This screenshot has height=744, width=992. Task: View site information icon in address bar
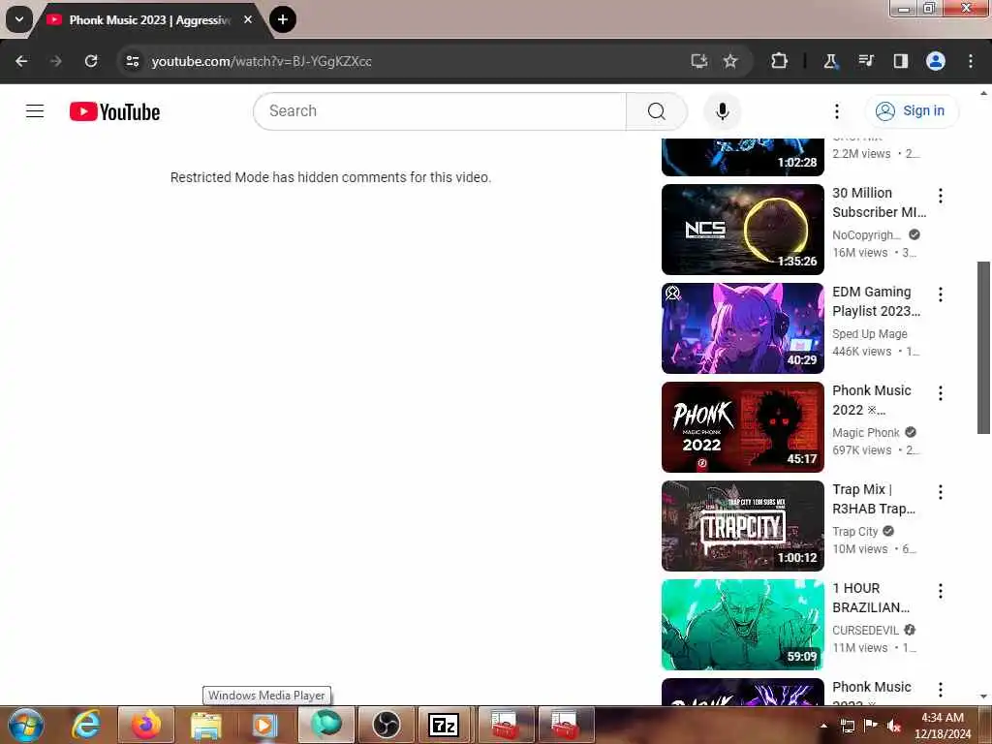[x=132, y=61]
